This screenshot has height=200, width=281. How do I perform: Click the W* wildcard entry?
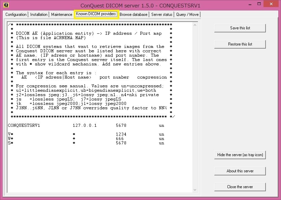pos(10,139)
